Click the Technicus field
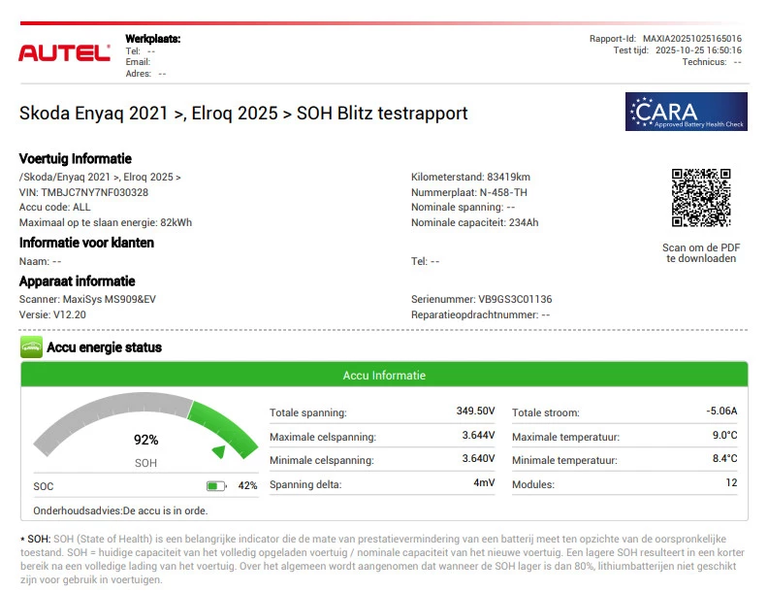Viewport: 768px width, 592px height. click(712, 62)
